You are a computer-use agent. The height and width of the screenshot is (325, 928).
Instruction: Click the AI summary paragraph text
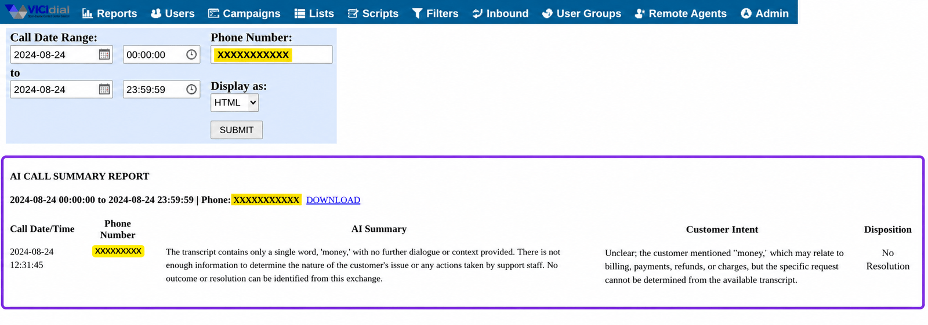pos(363,265)
